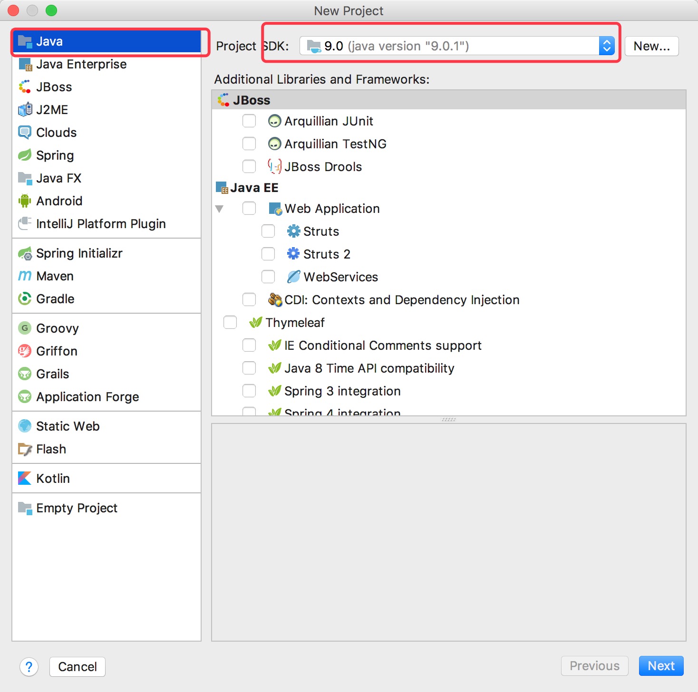Tick the Spring 3 integration checkbox
This screenshot has height=692, width=698.
(x=249, y=391)
